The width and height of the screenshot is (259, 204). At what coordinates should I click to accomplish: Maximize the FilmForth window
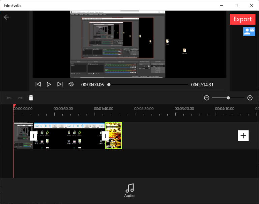tap(236, 5)
